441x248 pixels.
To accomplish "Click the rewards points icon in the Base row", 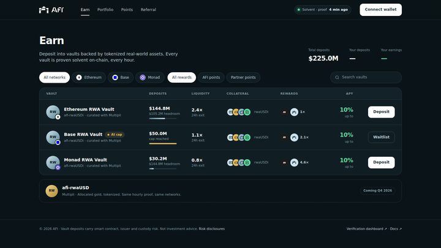I will pyautogui.click(x=294, y=137).
